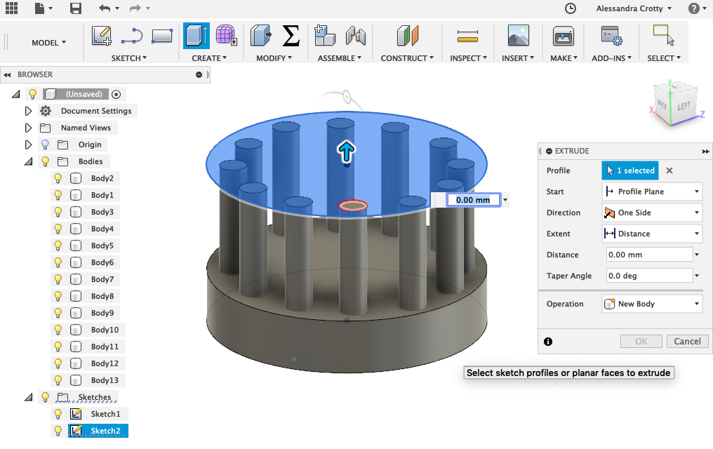Click Cancel in Extrude dialog
The width and height of the screenshot is (713, 449).
pyautogui.click(x=687, y=341)
